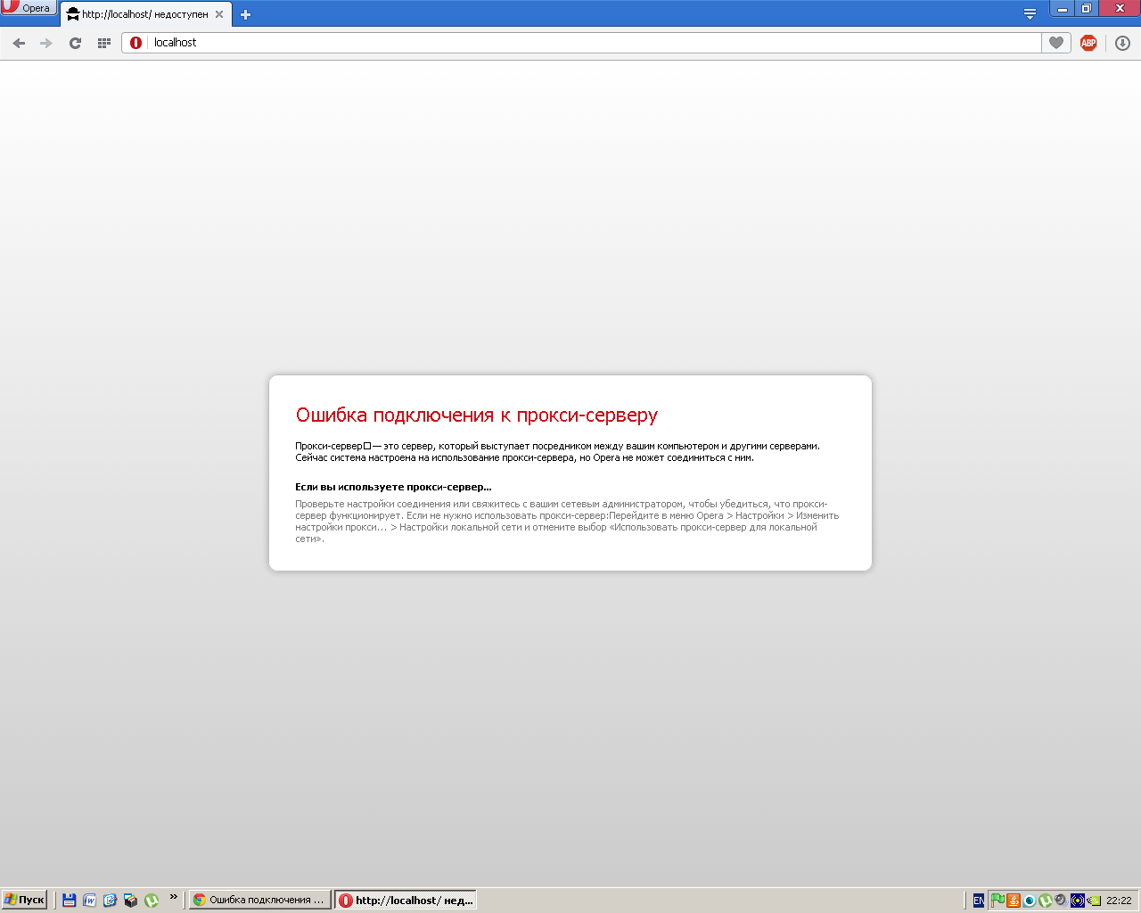Switch to Chrome window in taskbar
This screenshot has width=1141, height=913.
(x=259, y=900)
